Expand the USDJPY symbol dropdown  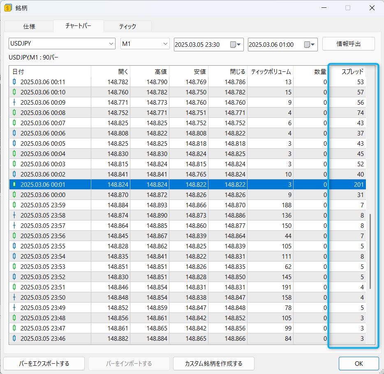coord(111,44)
